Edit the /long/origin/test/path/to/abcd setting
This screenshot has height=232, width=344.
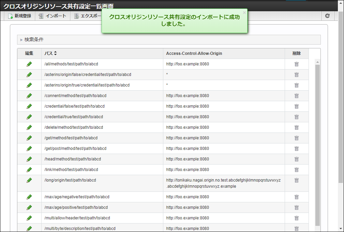(29, 180)
